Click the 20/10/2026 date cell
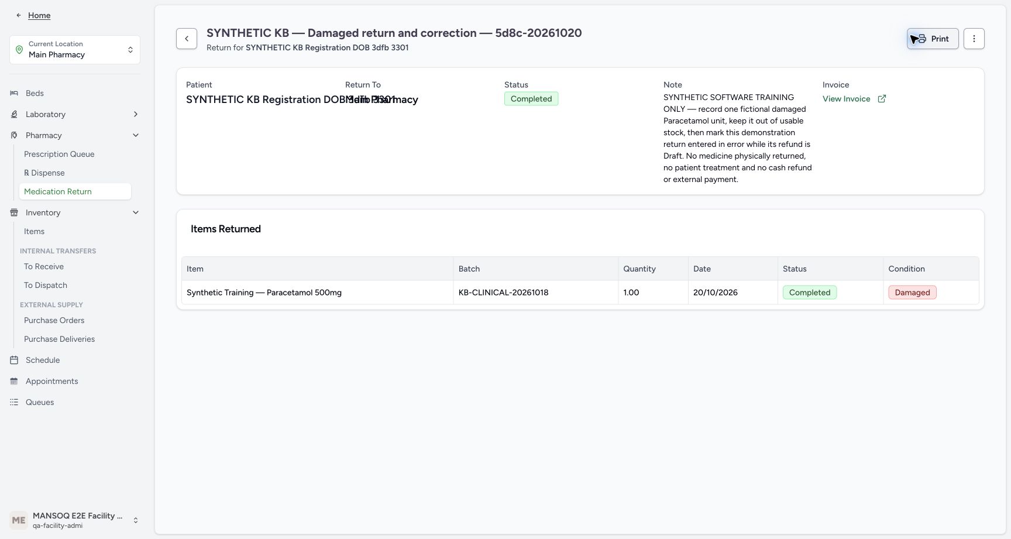 [x=733, y=293]
